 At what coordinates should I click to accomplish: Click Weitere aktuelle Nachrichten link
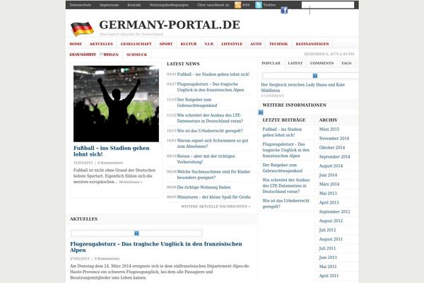click(216, 207)
